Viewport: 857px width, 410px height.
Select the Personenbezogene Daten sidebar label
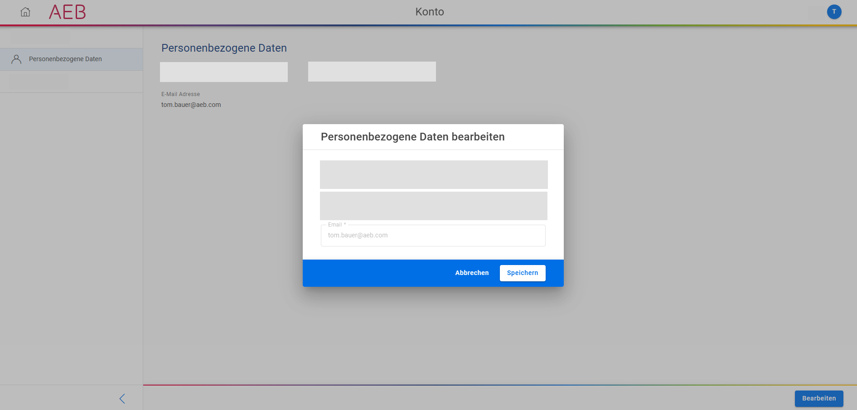(65, 59)
